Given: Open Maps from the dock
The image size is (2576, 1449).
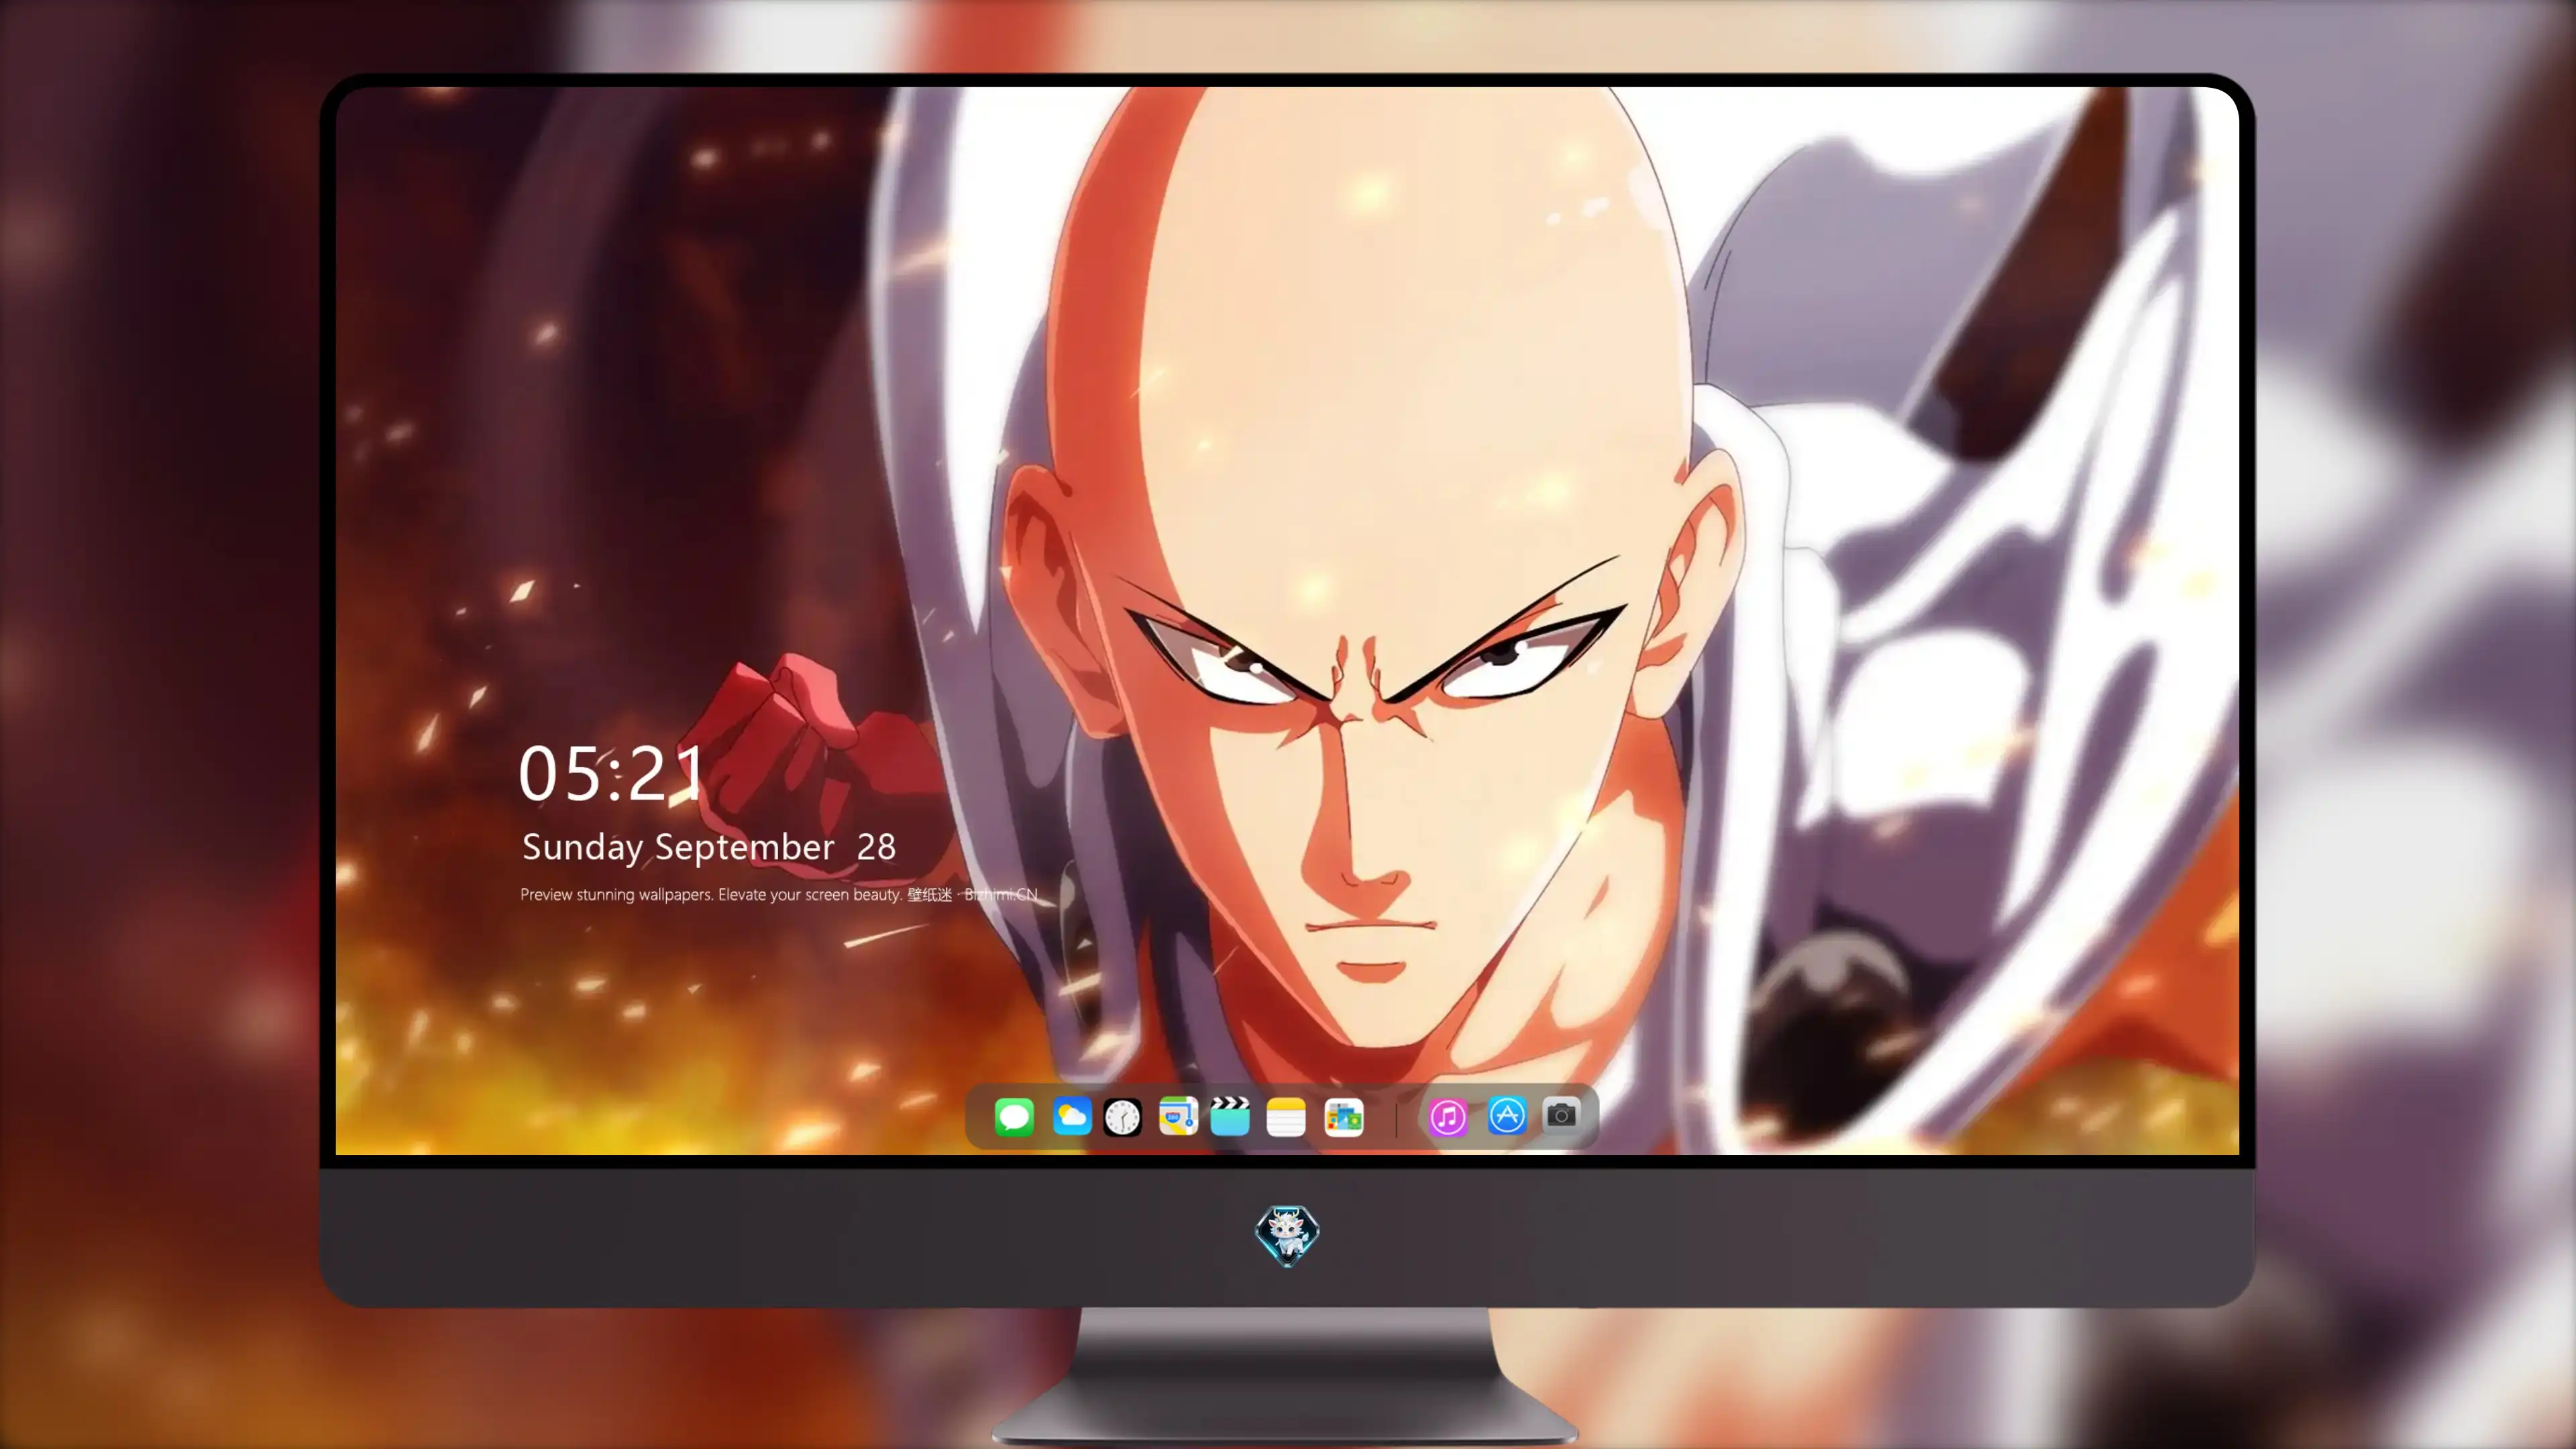Looking at the screenshot, I should (x=1178, y=1116).
